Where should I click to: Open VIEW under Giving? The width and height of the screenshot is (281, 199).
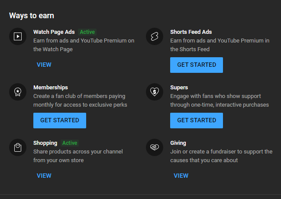pos(181,176)
